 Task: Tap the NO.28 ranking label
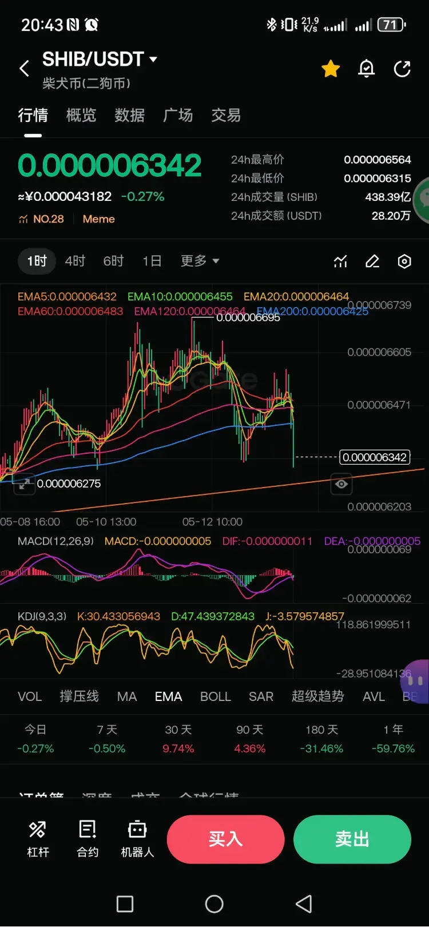41,219
